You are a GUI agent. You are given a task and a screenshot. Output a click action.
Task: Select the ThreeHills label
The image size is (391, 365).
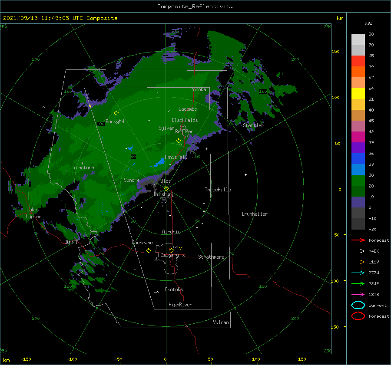coord(218,190)
